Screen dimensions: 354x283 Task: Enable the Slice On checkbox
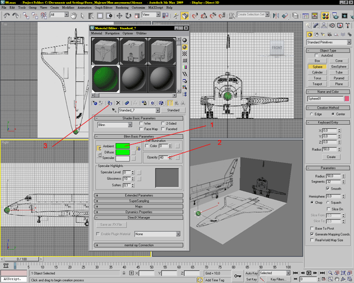[x=329, y=209]
